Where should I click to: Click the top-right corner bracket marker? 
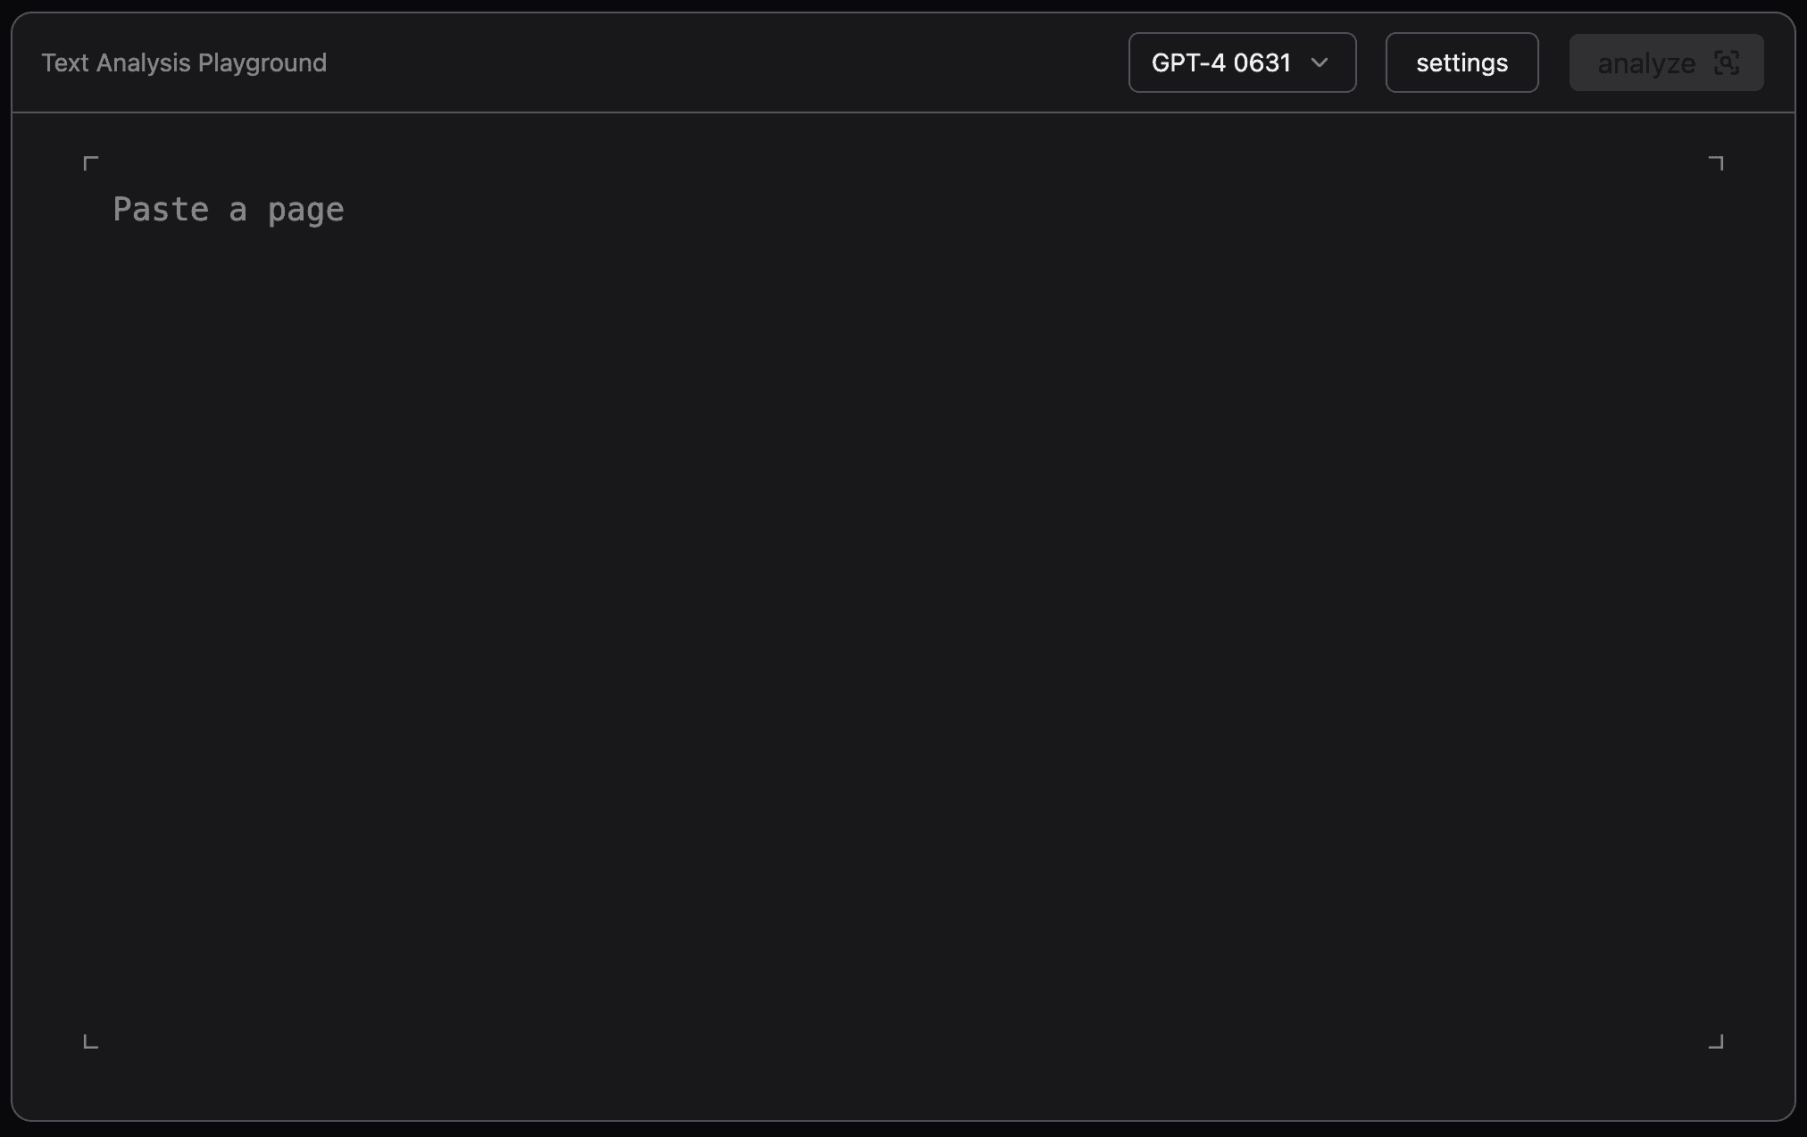pos(1716,162)
